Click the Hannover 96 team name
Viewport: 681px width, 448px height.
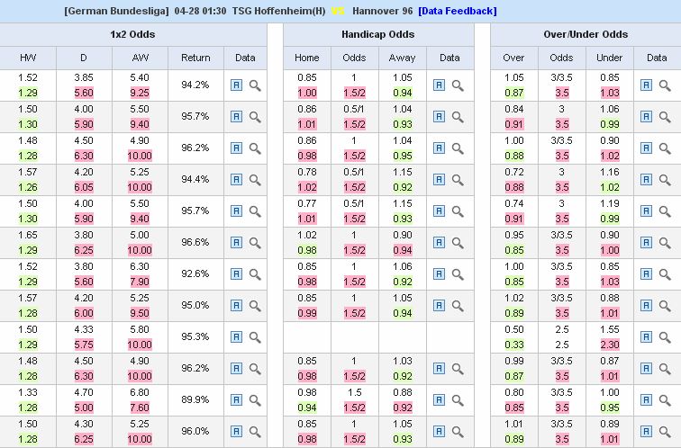click(x=381, y=11)
